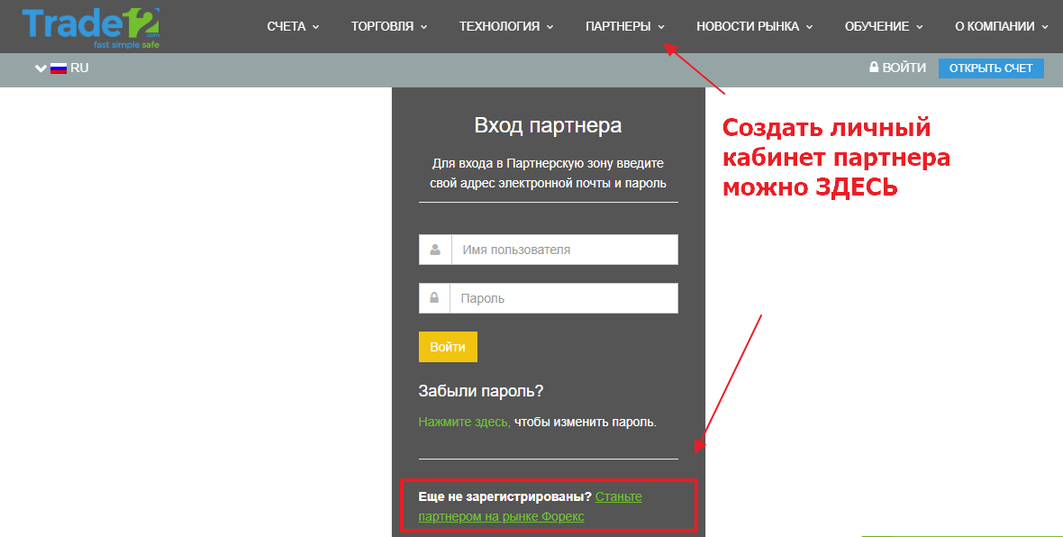The height and width of the screenshot is (537, 1063).
Task: Expand the СЧЕТА dropdown arrow
Action: (x=316, y=27)
